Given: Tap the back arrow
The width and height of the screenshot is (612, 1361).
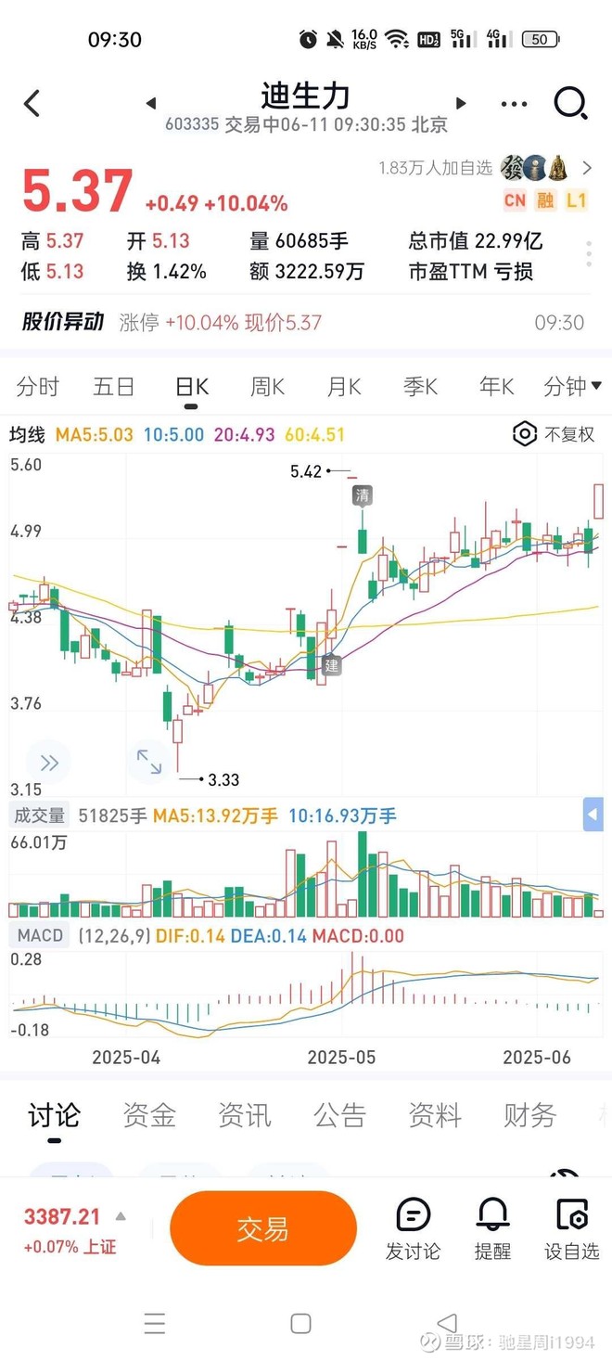Looking at the screenshot, I should point(32,103).
